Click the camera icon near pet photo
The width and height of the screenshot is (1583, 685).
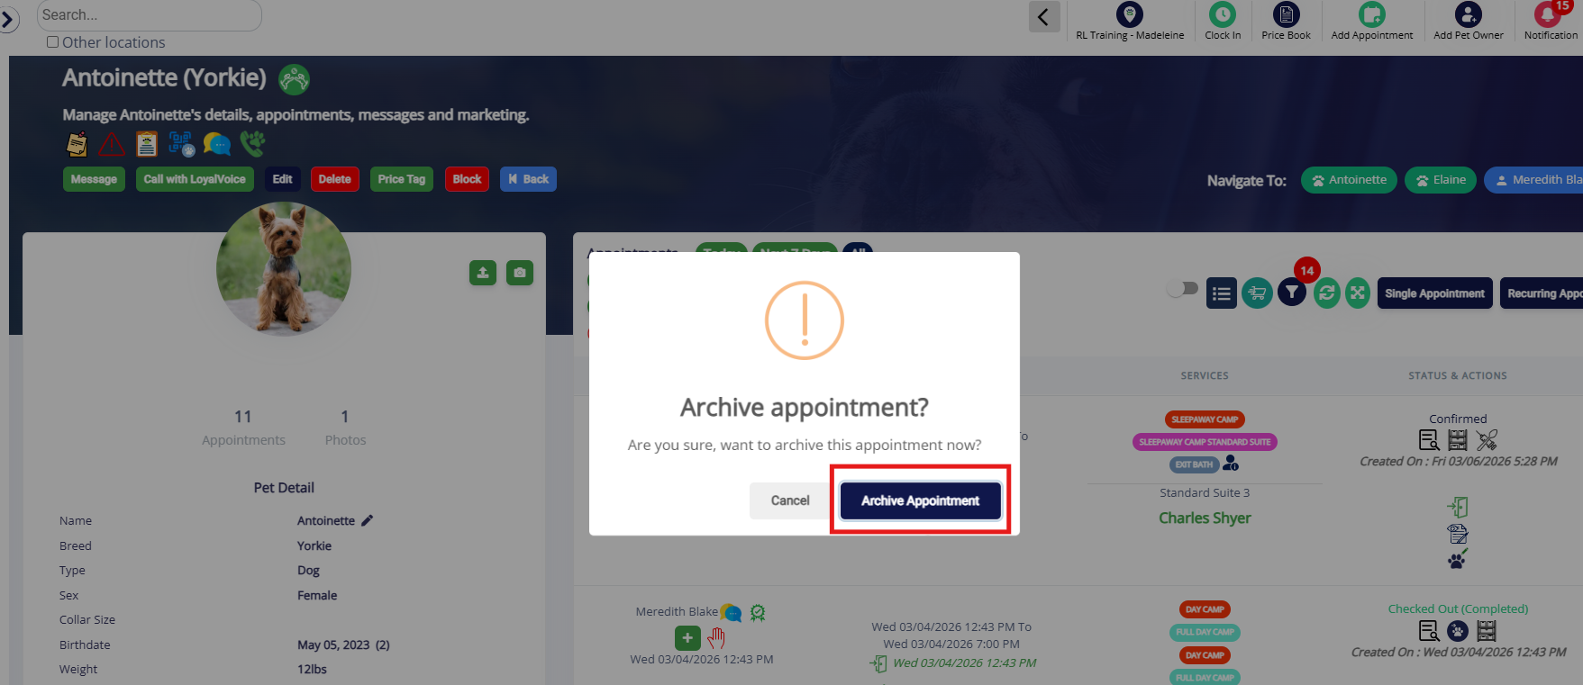pos(520,273)
